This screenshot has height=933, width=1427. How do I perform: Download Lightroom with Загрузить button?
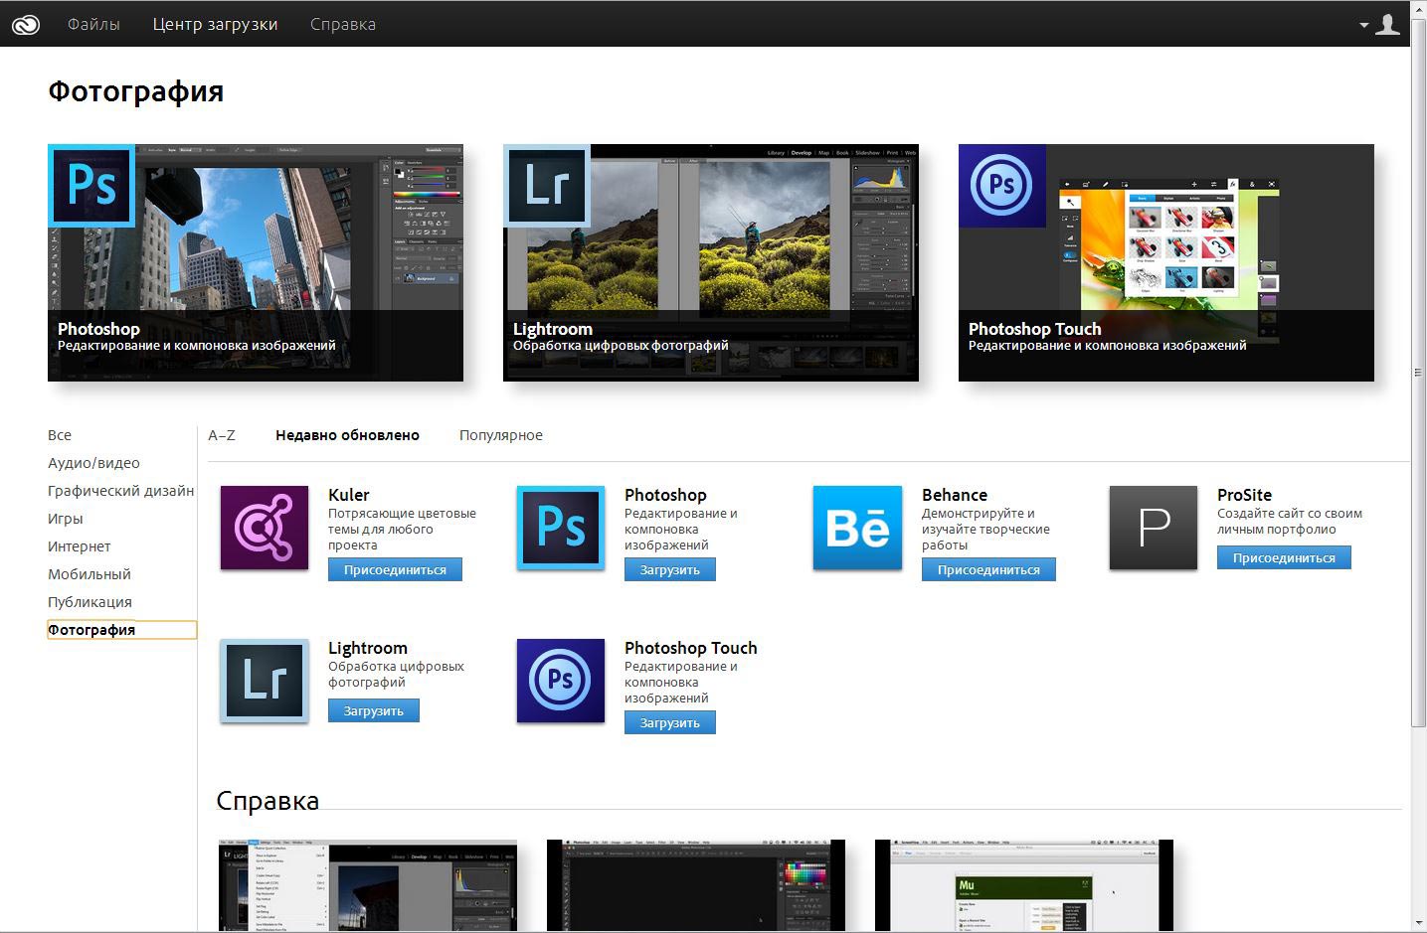pyautogui.click(x=374, y=710)
